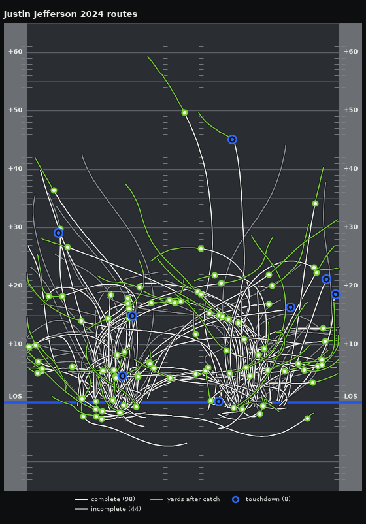Click the catch point near +34 on right side
The width and height of the screenshot is (366, 524).
click(x=315, y=203)
